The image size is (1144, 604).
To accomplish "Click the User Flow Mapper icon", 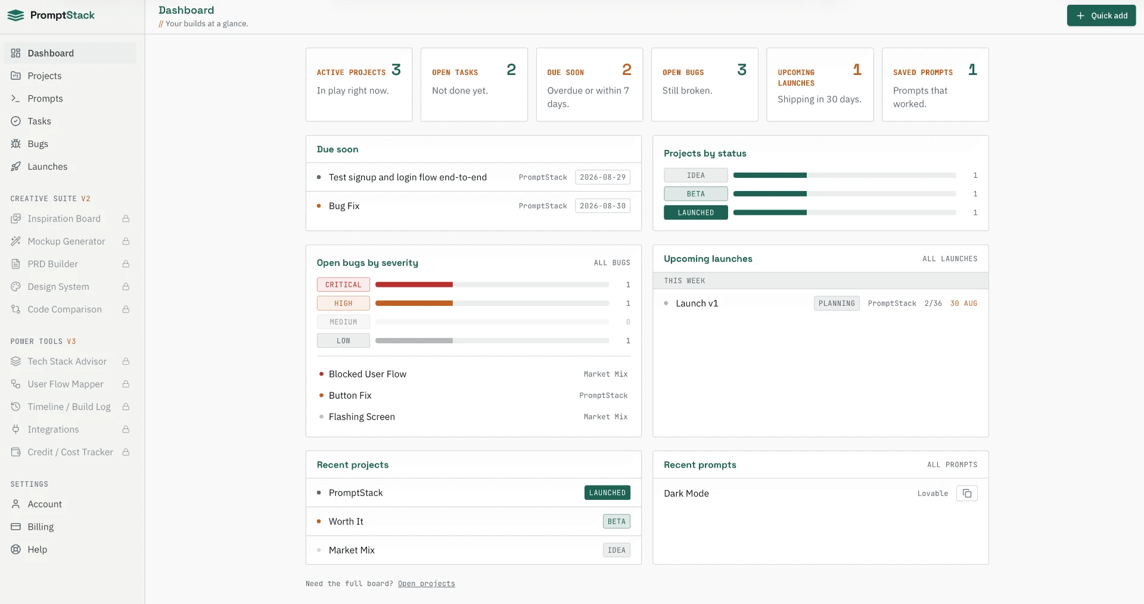I will coord(15,384).
